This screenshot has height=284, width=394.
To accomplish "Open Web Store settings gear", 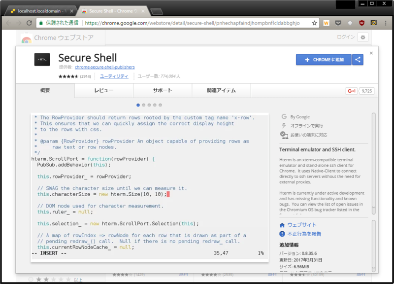I will 363,37.
